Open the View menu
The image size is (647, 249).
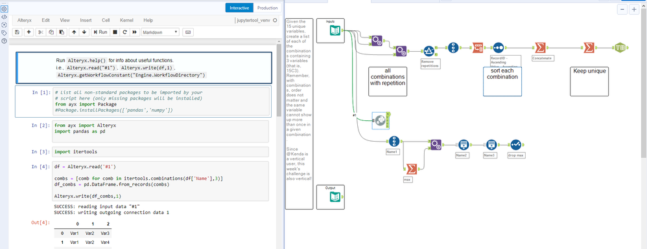point(65,20)
